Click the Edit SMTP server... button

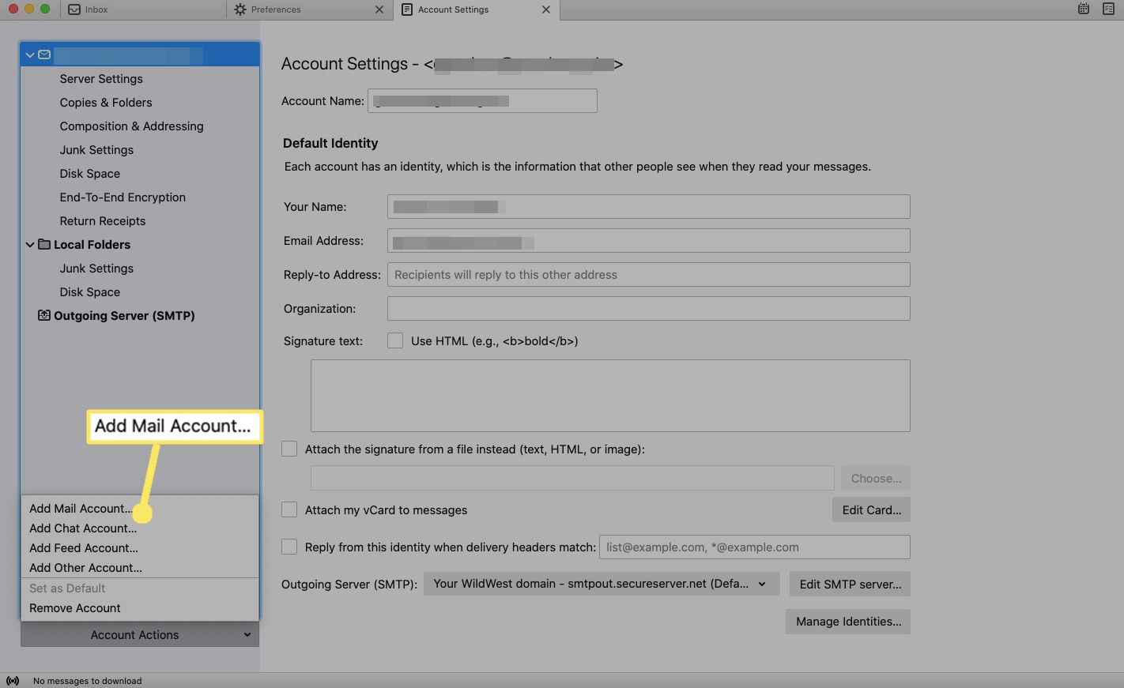tap(850, 584)
